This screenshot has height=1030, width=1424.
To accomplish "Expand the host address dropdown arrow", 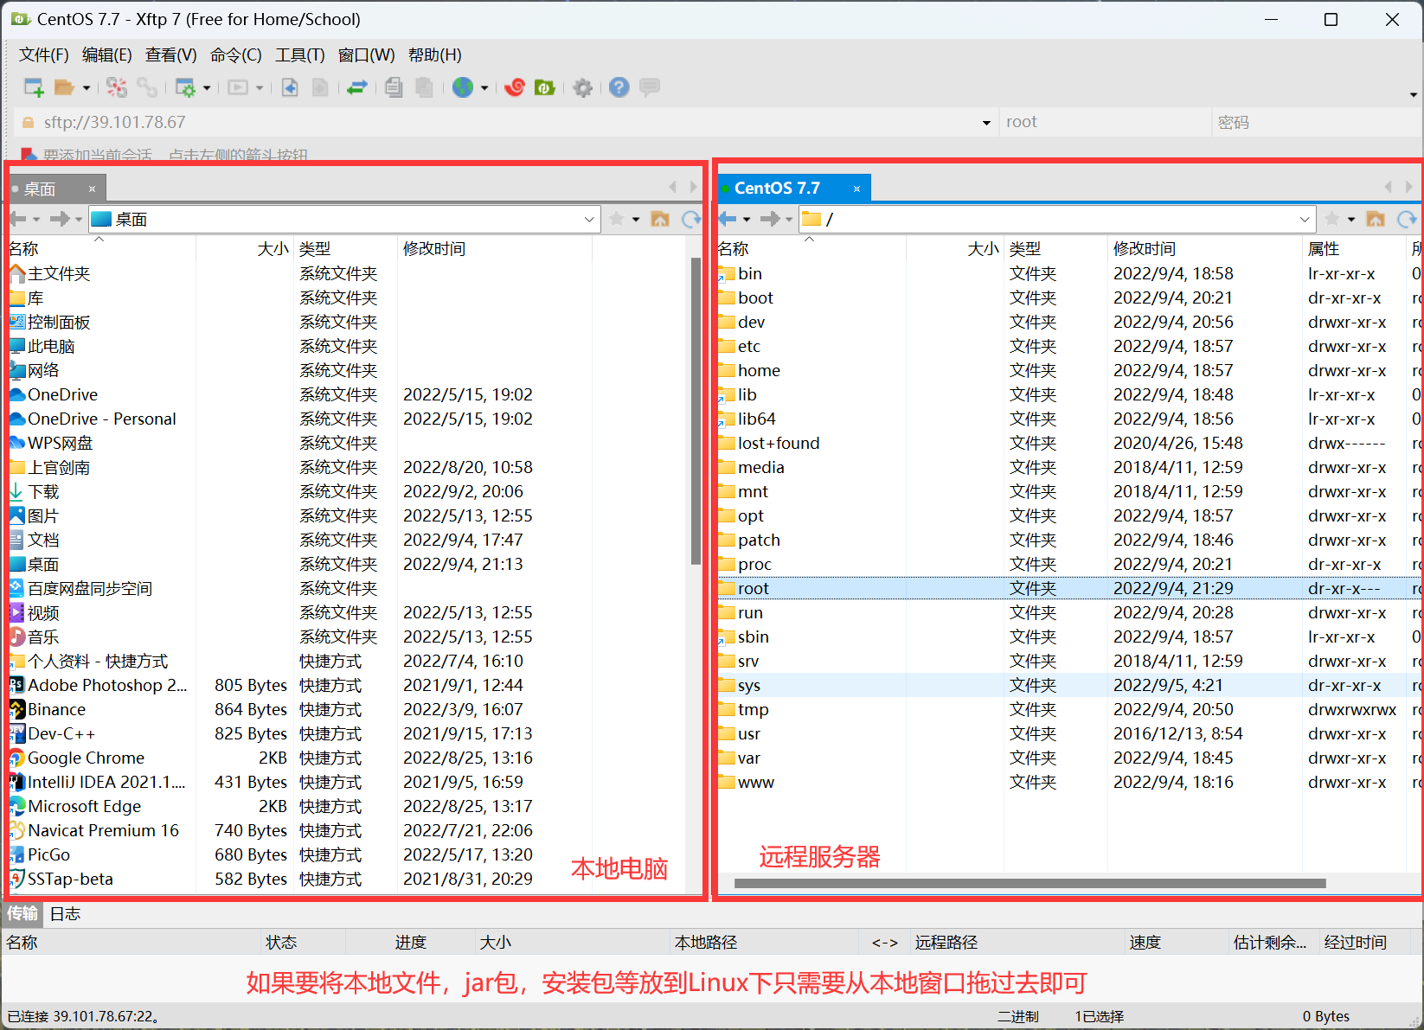I will pos(986,123).
